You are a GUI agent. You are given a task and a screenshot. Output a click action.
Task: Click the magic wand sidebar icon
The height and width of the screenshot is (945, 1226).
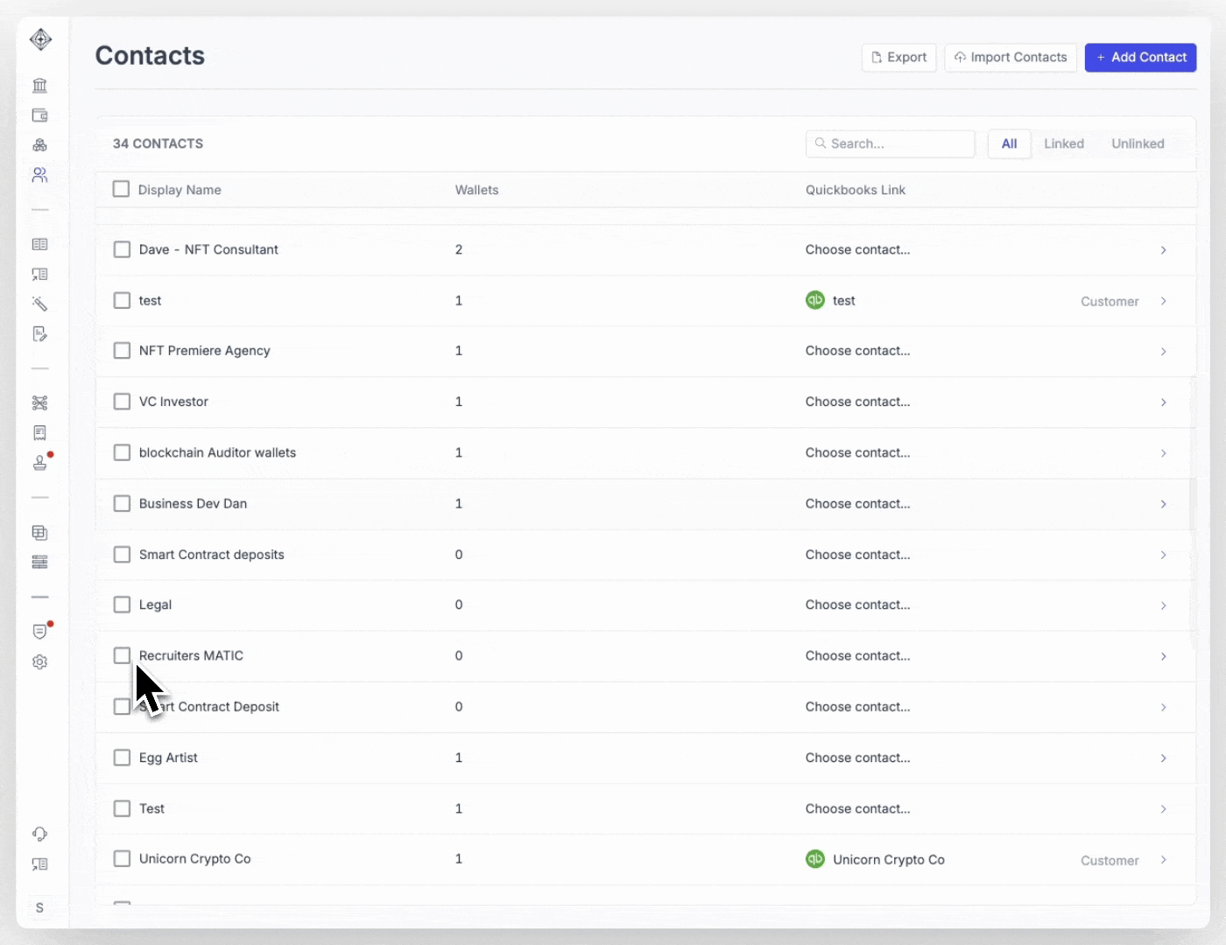(39, 304)
